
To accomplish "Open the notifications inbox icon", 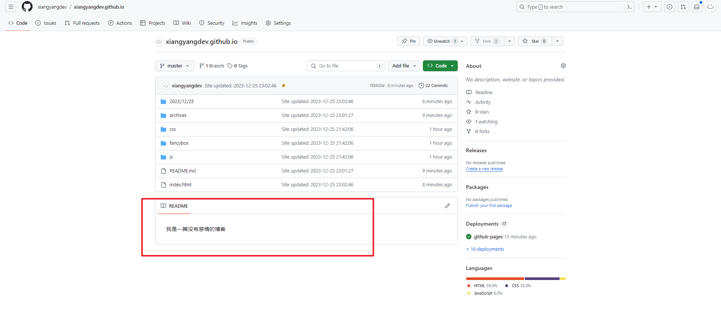I will pos(697,7).
